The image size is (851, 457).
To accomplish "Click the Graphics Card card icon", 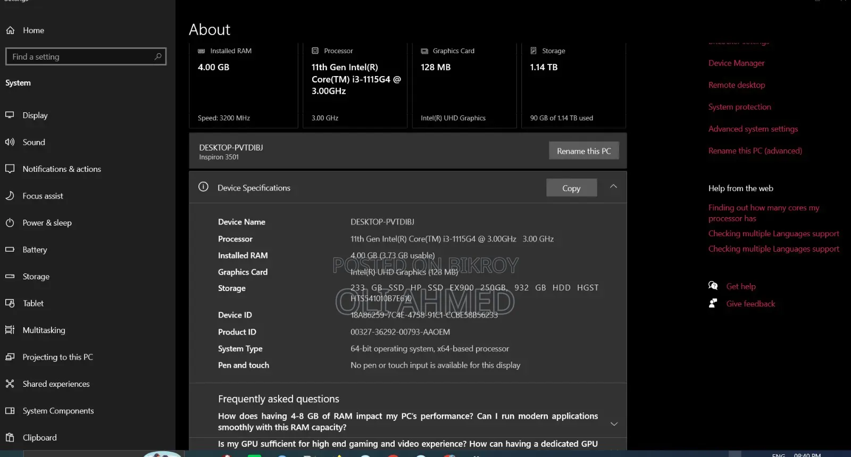I will coord(424,51).
